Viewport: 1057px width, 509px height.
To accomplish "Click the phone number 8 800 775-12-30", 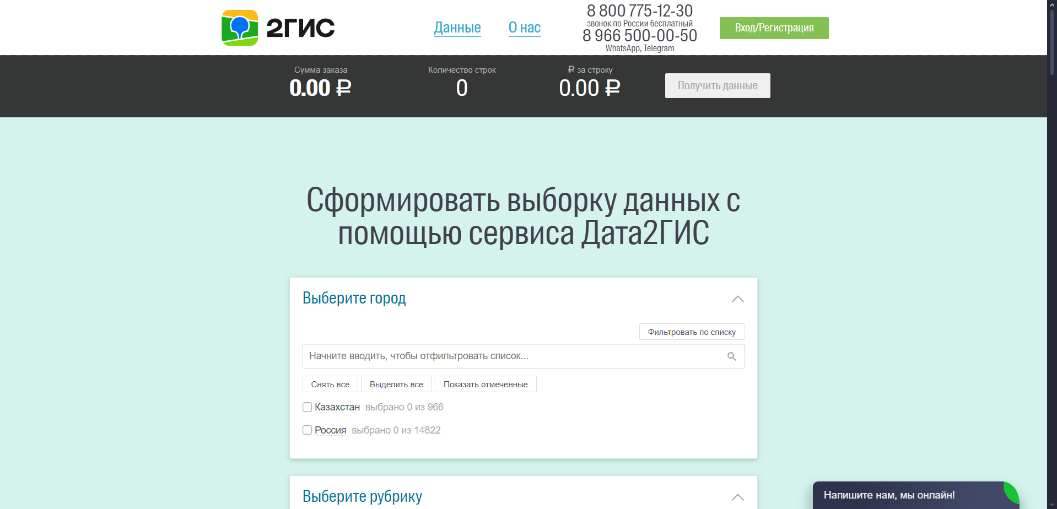I will [x=640, y=10].
